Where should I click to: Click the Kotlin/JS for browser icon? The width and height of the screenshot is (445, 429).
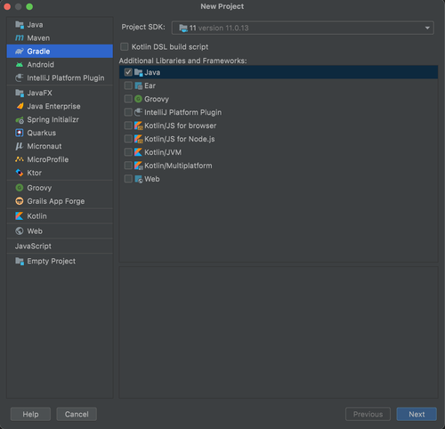tap(139, 125)
